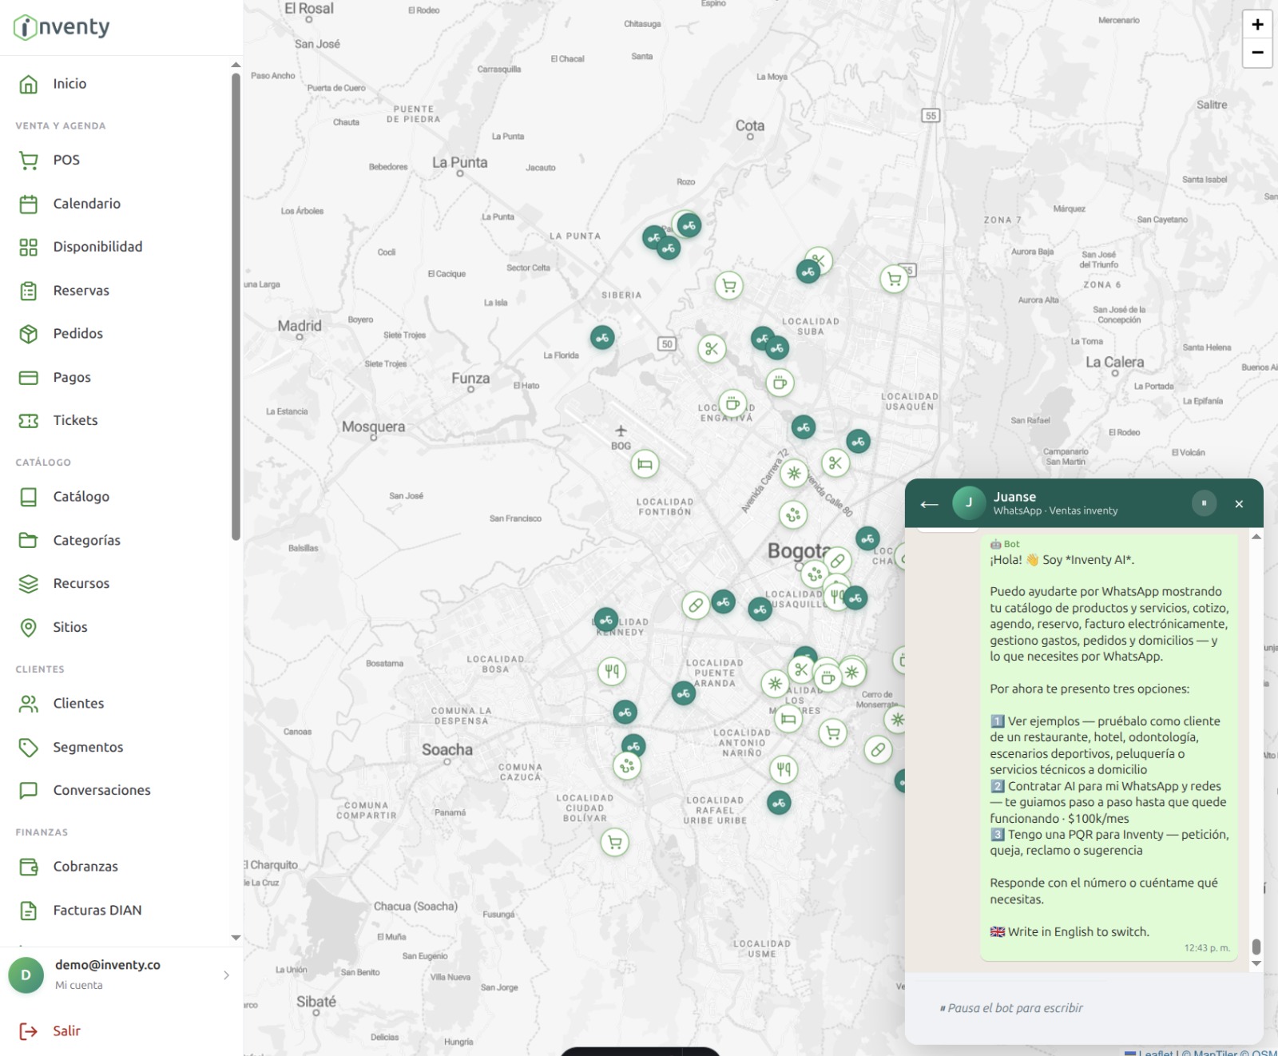Click the Salir logout link
This screenshot has width=1278, height=1056.
67,1031
